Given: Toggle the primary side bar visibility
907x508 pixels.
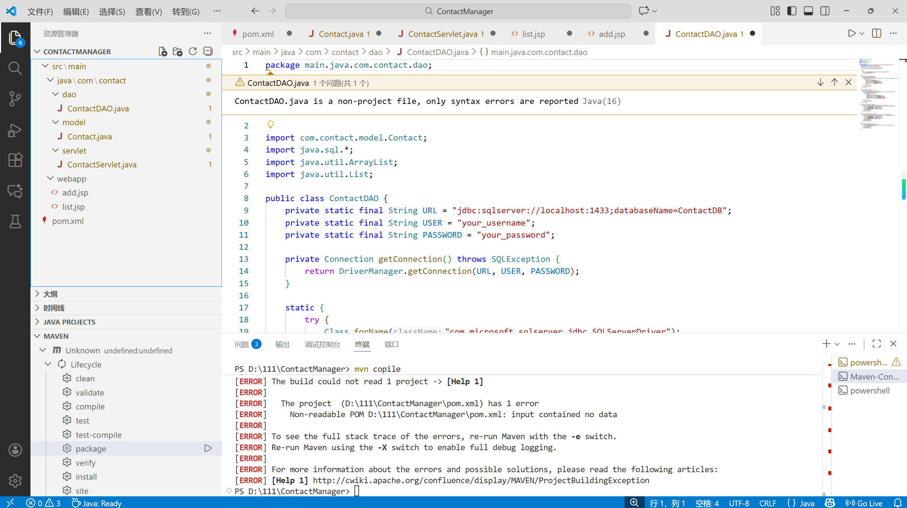Looking at the screenshot, I should point(791,11).
